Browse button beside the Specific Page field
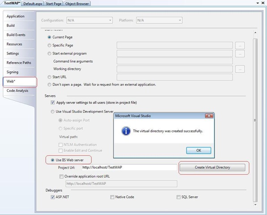Image resolution: width=267 pixels, height=215 pixels. [240, 46]
